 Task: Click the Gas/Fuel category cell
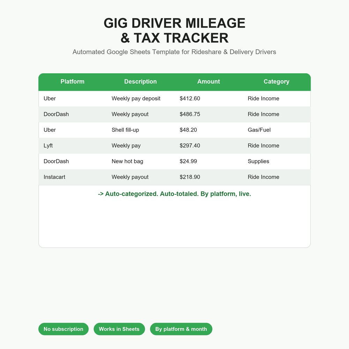pyautogui.click(x=259, y=130)
